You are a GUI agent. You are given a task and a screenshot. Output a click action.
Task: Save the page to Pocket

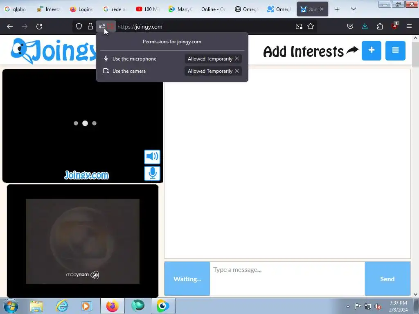coord(350,26)
